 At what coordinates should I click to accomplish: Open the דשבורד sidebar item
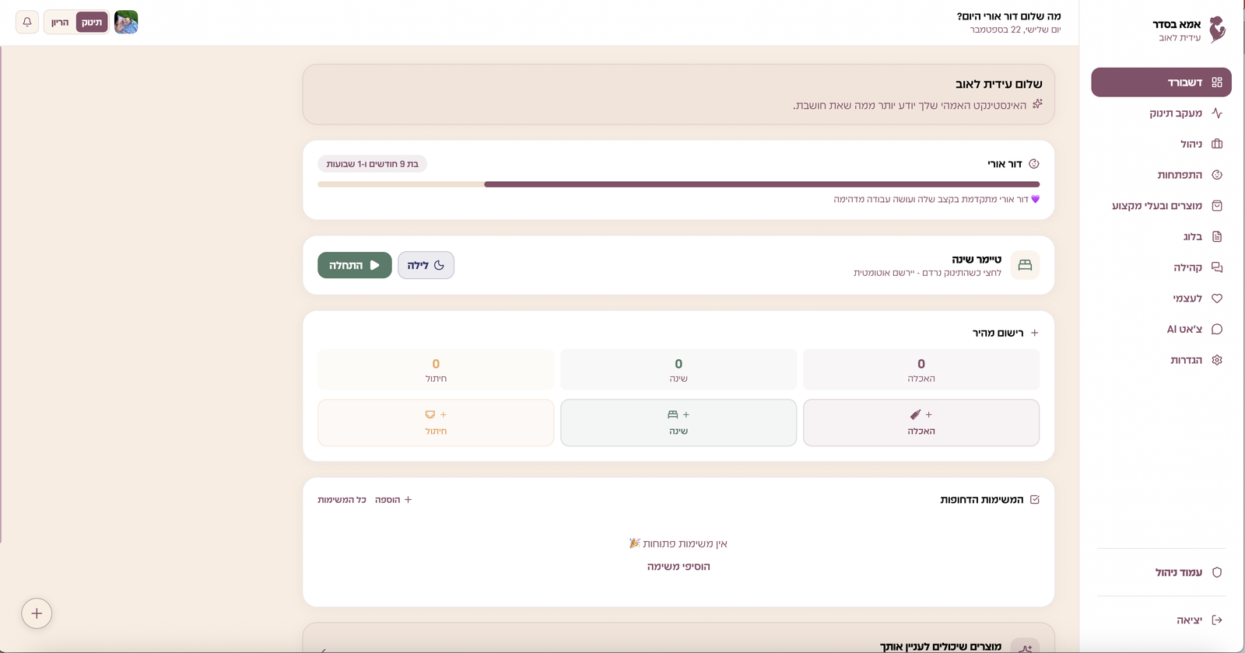1161,82
